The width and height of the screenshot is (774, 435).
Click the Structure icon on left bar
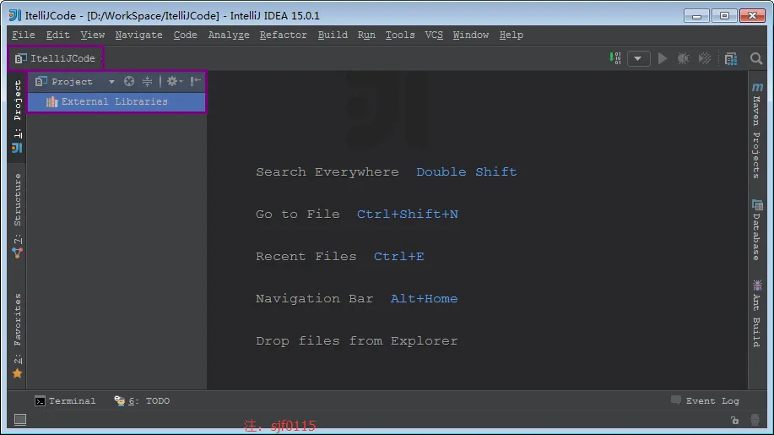click(x=17, y=253)
